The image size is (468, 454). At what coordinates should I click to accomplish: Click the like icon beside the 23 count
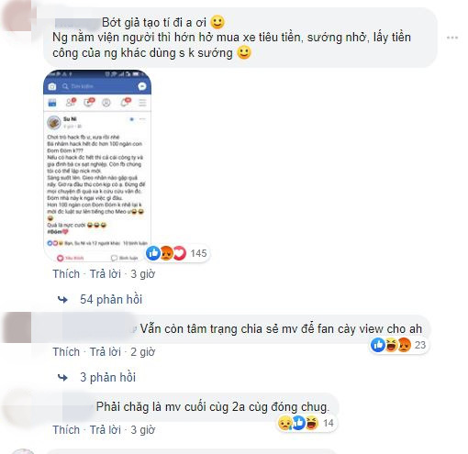coord(378,345)
